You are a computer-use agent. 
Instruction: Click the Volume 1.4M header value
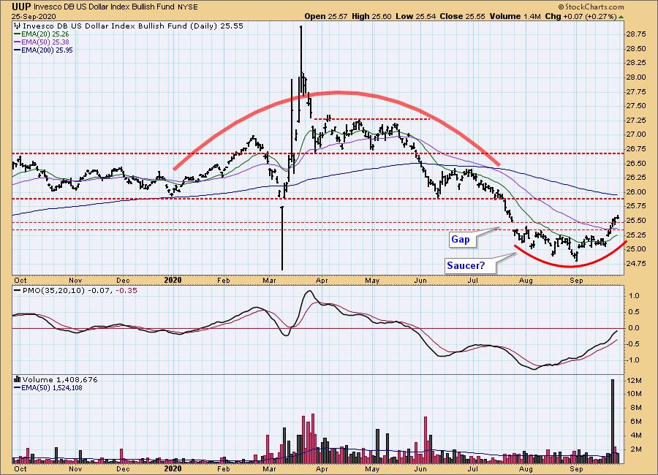click(x=515, y=17)
